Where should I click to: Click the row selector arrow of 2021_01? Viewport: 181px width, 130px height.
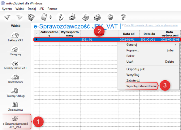coord(37,39)
